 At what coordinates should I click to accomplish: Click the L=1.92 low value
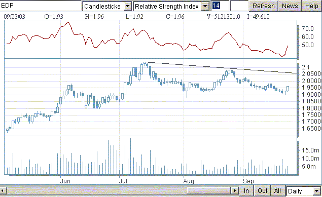coord(134,17)
